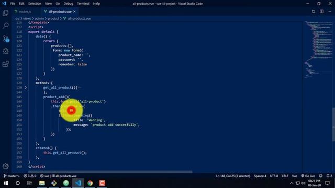The width and height of the screenshot is (335, 188).
Task: Click the src breadcrumb segment
Action: pyautogui.click(x=17, y=19)
